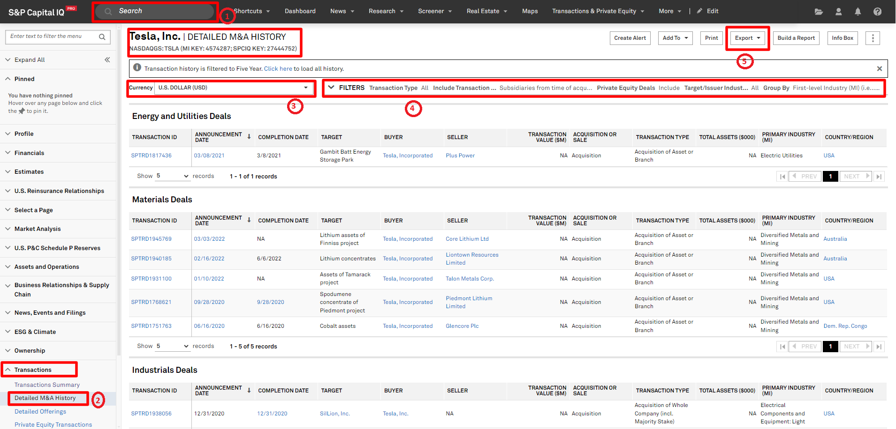Go to first page in Energy deals pager
Image resolution: width=896 pixels, height=429 pixels.
pos(782,177)
